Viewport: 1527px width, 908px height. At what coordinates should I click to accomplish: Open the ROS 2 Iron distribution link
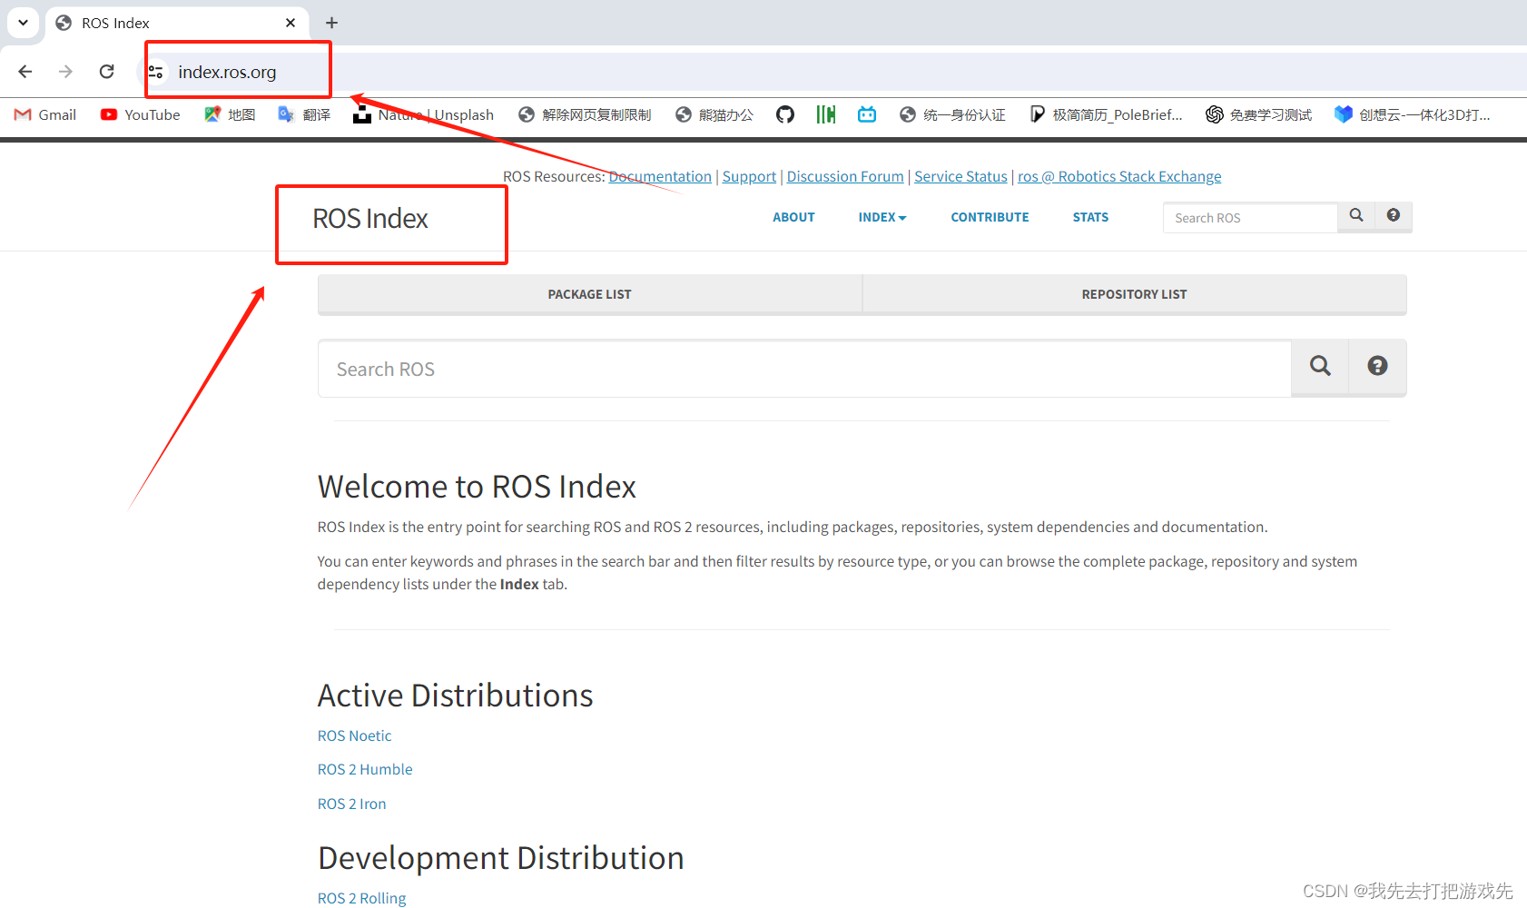tap(352, 804)
